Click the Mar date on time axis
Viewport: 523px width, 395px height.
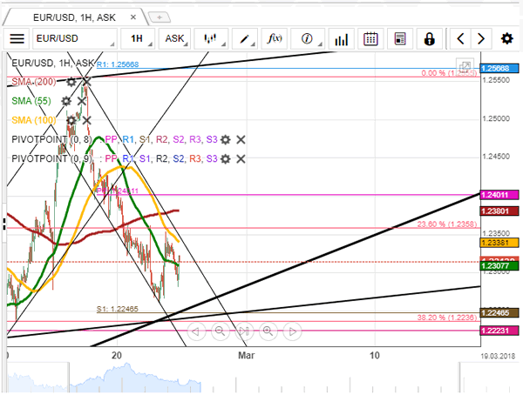(246, 355)
